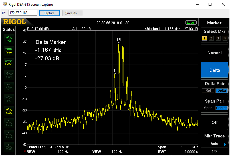Click the Marker menu title
The image size is (230, 156).
[214, 23]
